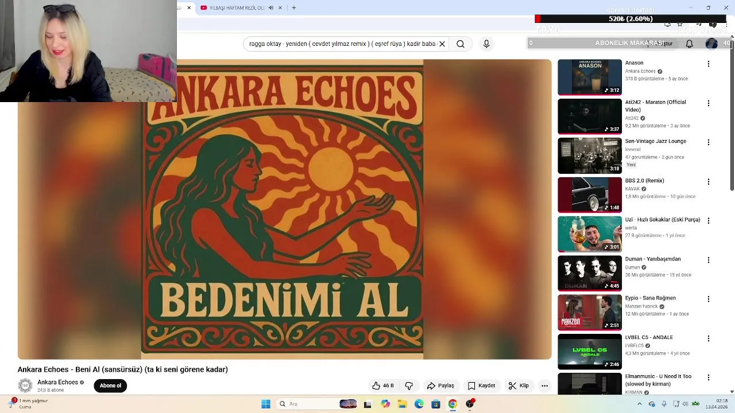Viewport: 735px width, 413px height.
Task: Click the main video player
Action: pos(285,209)
